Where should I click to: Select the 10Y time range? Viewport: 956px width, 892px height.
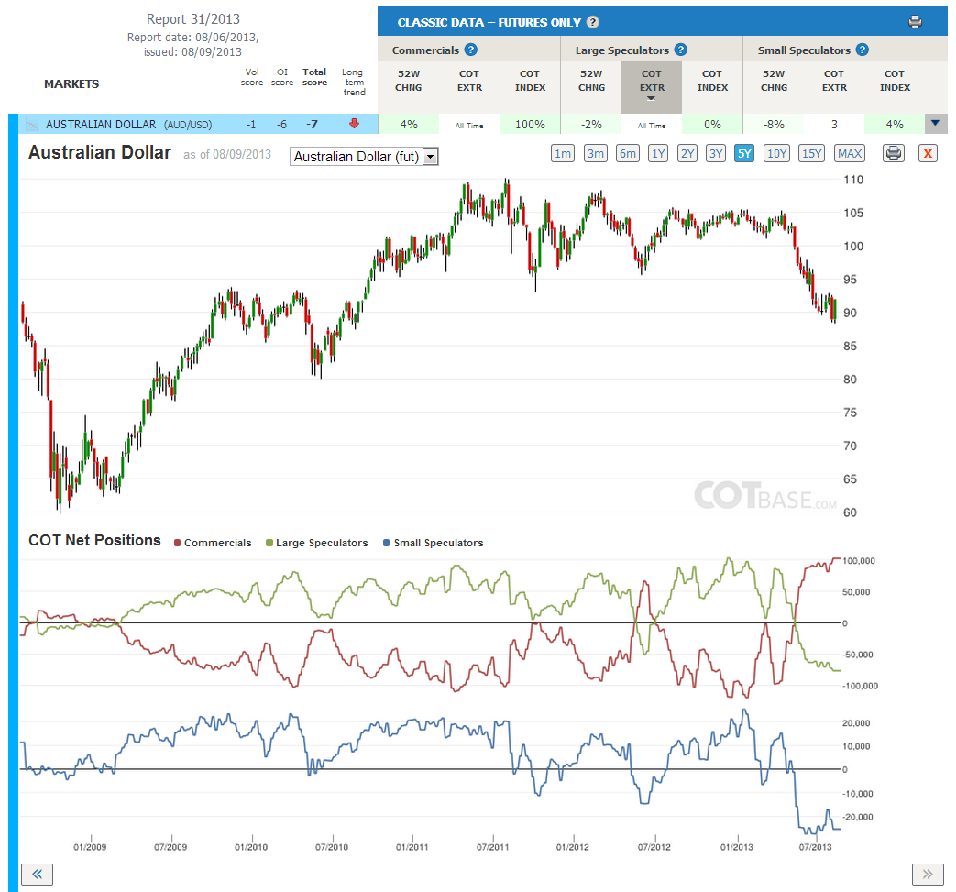click(776, 154)
